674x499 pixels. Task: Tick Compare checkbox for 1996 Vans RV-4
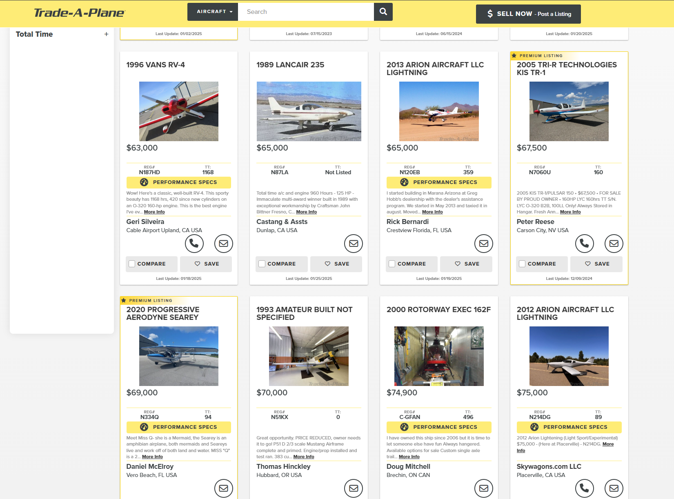(132, 264)
